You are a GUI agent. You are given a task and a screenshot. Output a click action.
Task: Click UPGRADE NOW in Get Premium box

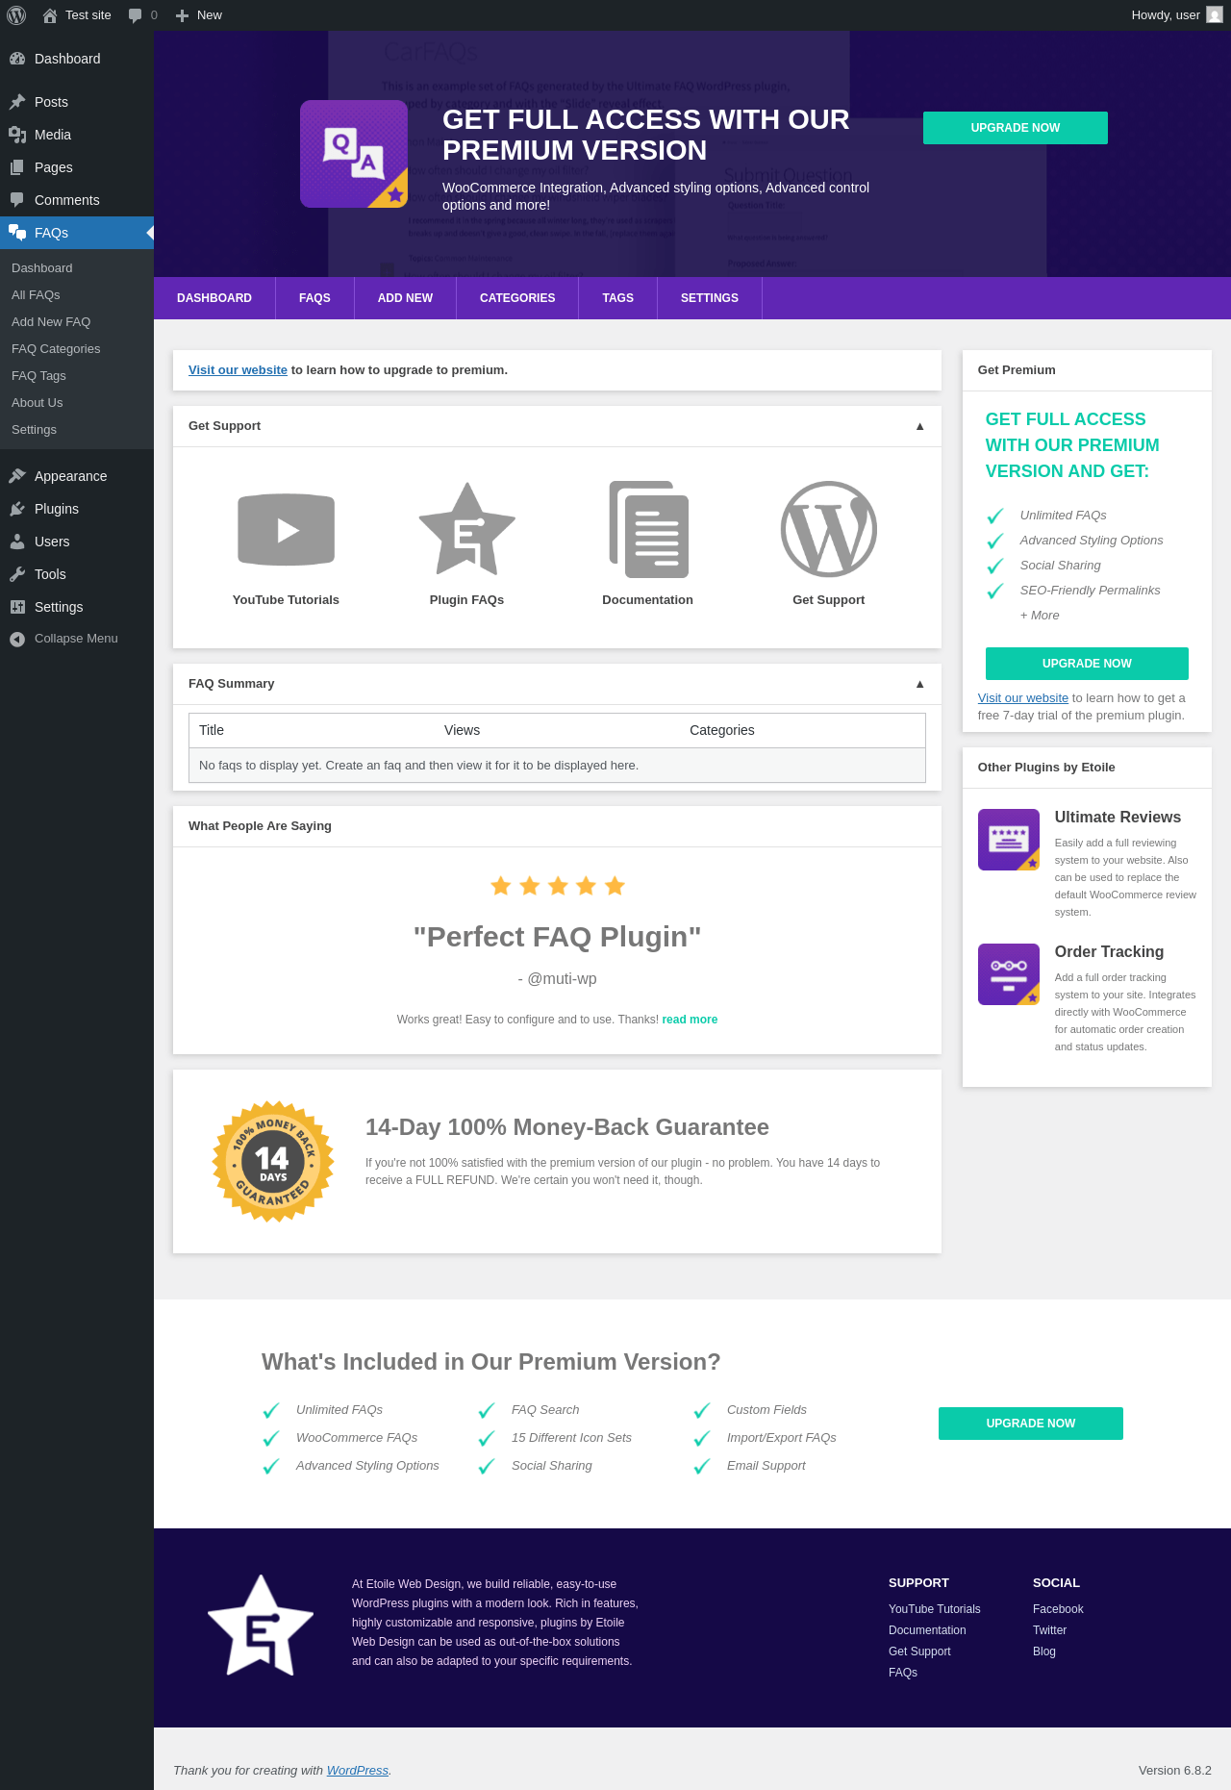point(1087,664)
